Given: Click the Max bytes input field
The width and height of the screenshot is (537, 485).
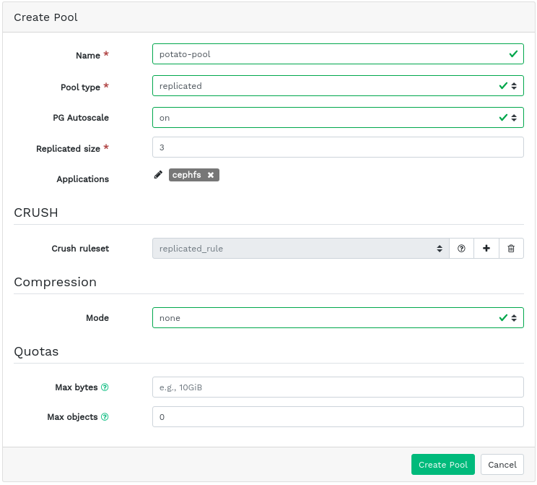Looking at the screenshot, I should point(337,387).
